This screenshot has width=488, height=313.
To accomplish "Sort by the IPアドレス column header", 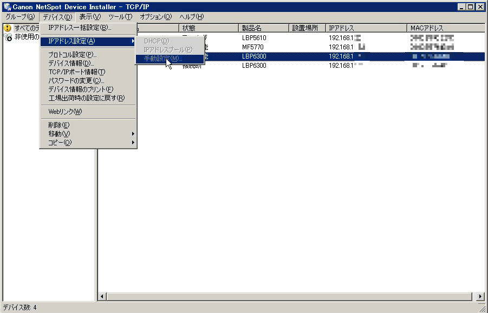I will (367, 28).
